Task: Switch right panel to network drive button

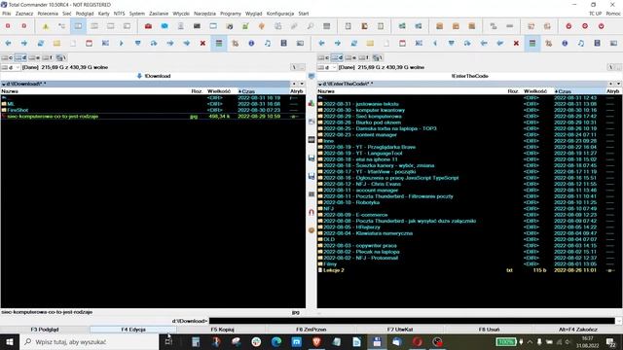Action: (x=378, y=58)
